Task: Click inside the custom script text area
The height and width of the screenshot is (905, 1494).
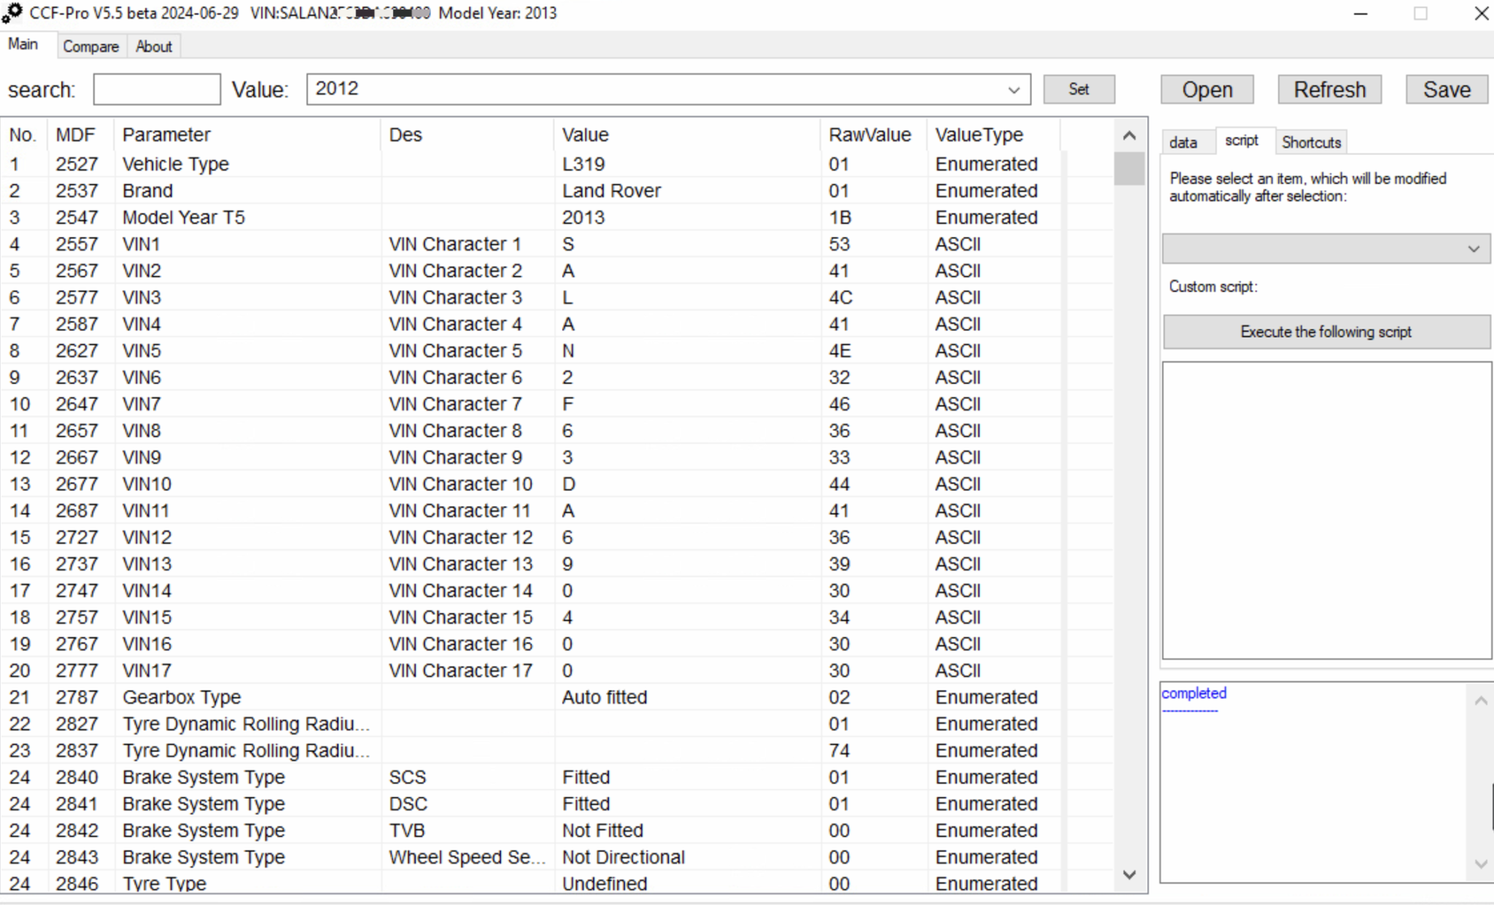Action: point(1325,510)
